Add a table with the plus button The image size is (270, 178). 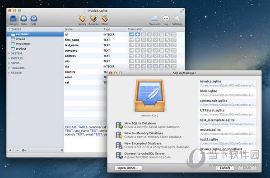point(10,150)
